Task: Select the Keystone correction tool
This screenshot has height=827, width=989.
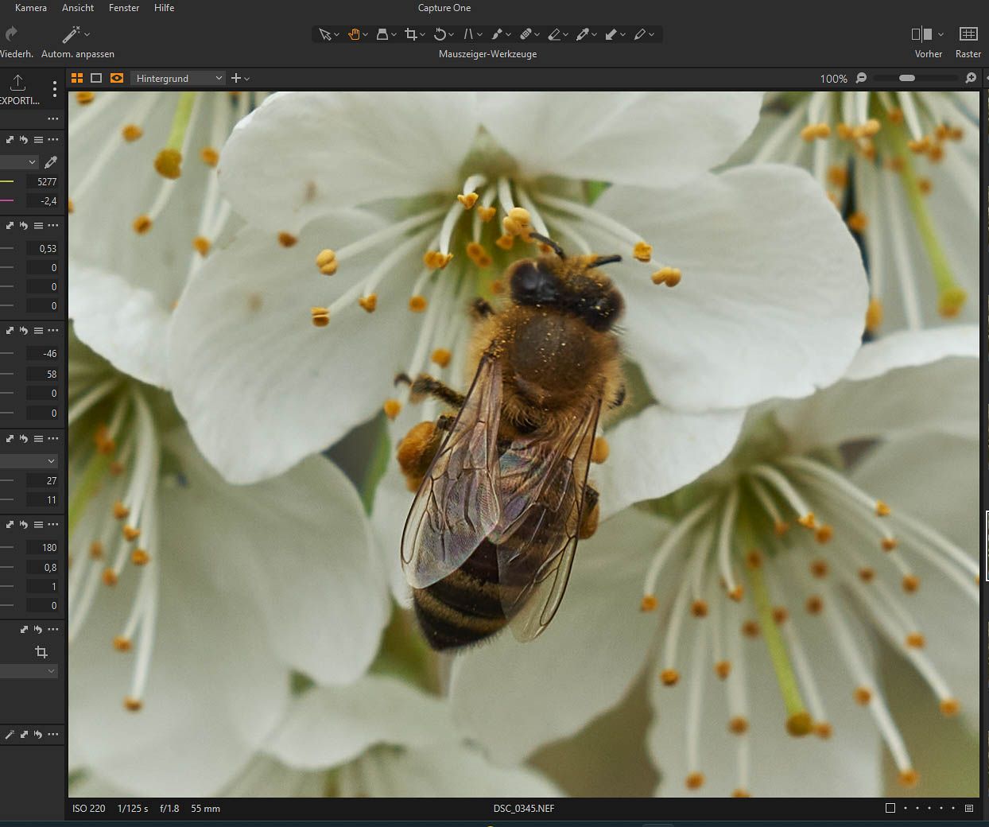Action: tap(468, 34)
